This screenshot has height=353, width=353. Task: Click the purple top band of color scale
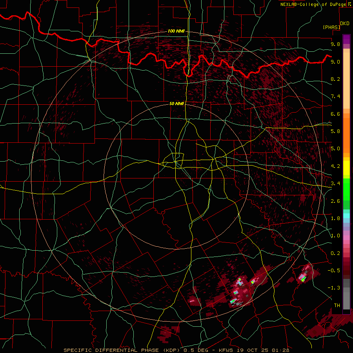click(346, 39)
